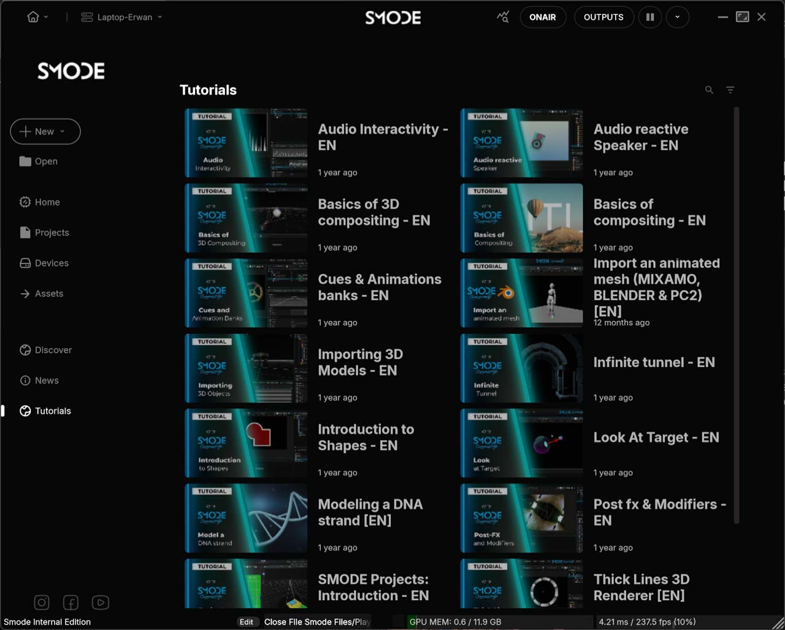Expand the Laptop-Erwan device dropdown
This screenshot has width=785, height=630.
point(121,17)
